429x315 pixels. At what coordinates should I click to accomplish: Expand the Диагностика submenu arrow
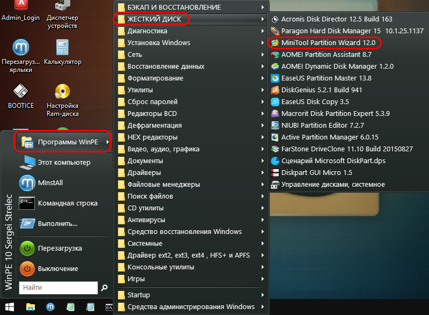[263, 31]
